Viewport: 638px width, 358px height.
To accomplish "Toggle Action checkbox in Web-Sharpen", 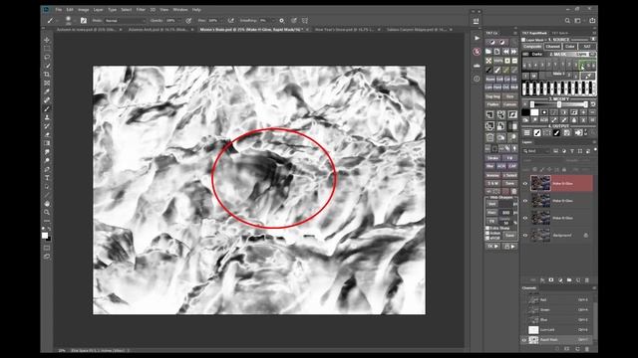I will [487, 233].
